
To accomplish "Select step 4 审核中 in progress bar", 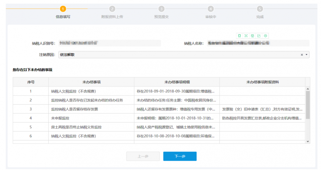I will (x=211, y=9).
